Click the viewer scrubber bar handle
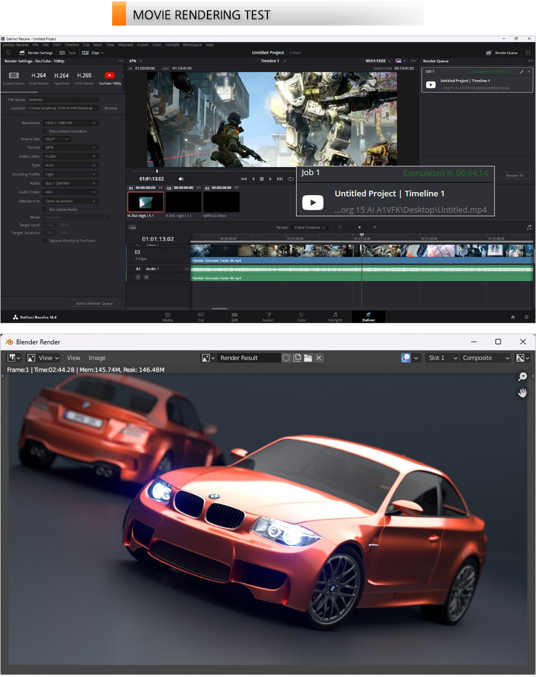Screen dimensions: 536x677 coord(157,171)
